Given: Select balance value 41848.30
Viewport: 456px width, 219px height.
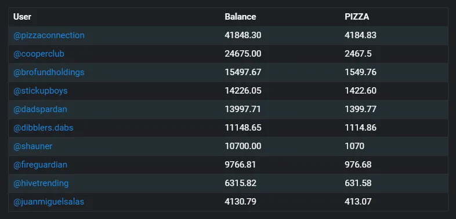Looking at the screenshot, I should [x=243, y=35].
